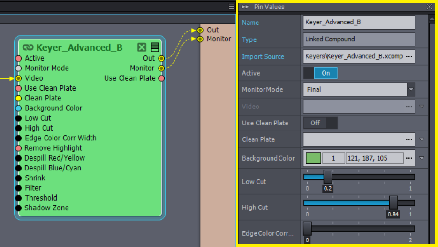Toggle the Use Clean Plate switch currently Off
Viewport: 438px width, 247px height.
tap(320, 123)
